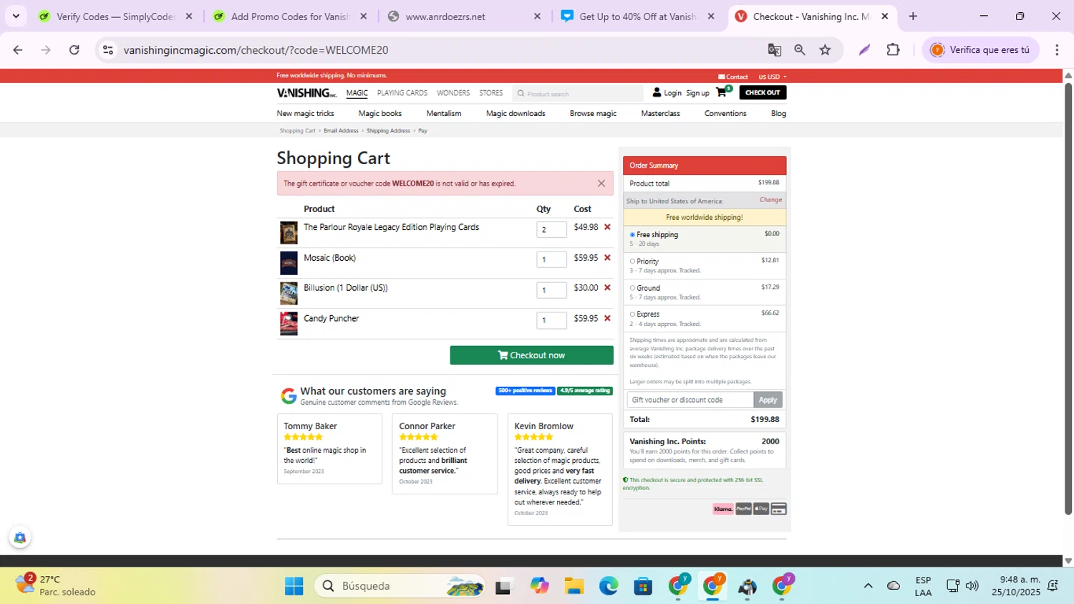This screenshot has width=1074, height=604.
Task: Switch to the www.anrdoezrs.net tab
Action: [x=465, y=16]
